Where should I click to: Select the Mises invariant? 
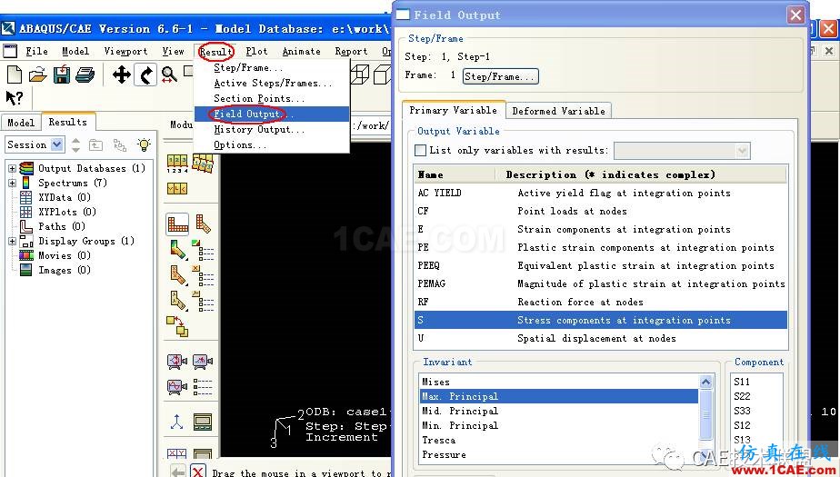point(559,382)
